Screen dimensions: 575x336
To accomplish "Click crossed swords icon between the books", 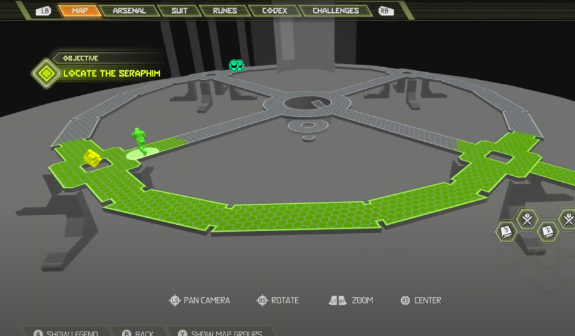I will (527, 220).
